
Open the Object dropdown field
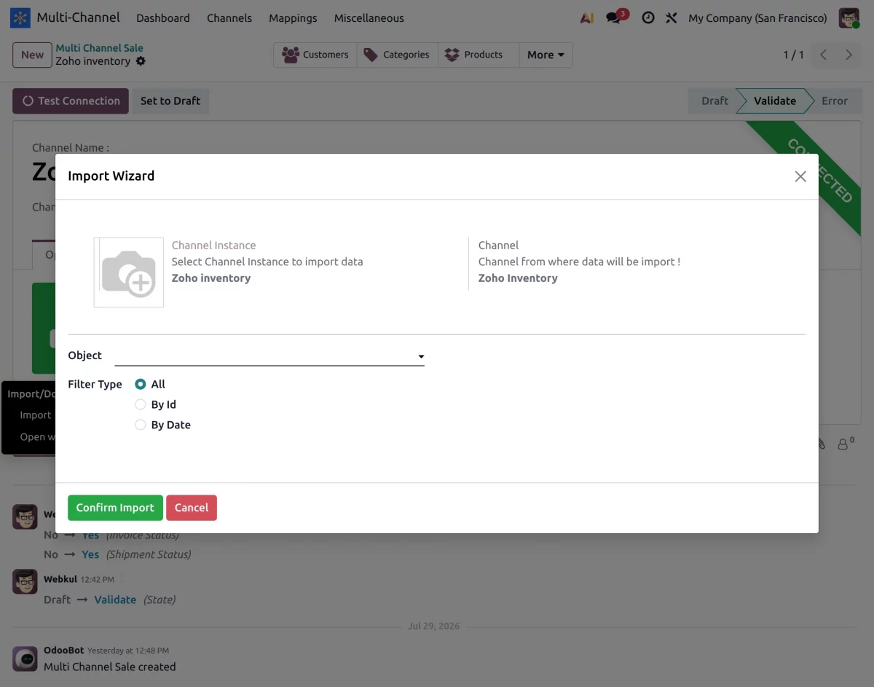pos(269,356)
